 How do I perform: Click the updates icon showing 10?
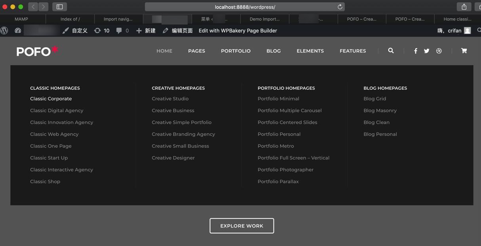pyautogui.click(x=102, y=30)
